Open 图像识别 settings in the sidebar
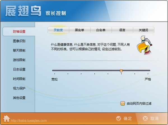The width and height of the screenshot is (168, 125). 19,41
